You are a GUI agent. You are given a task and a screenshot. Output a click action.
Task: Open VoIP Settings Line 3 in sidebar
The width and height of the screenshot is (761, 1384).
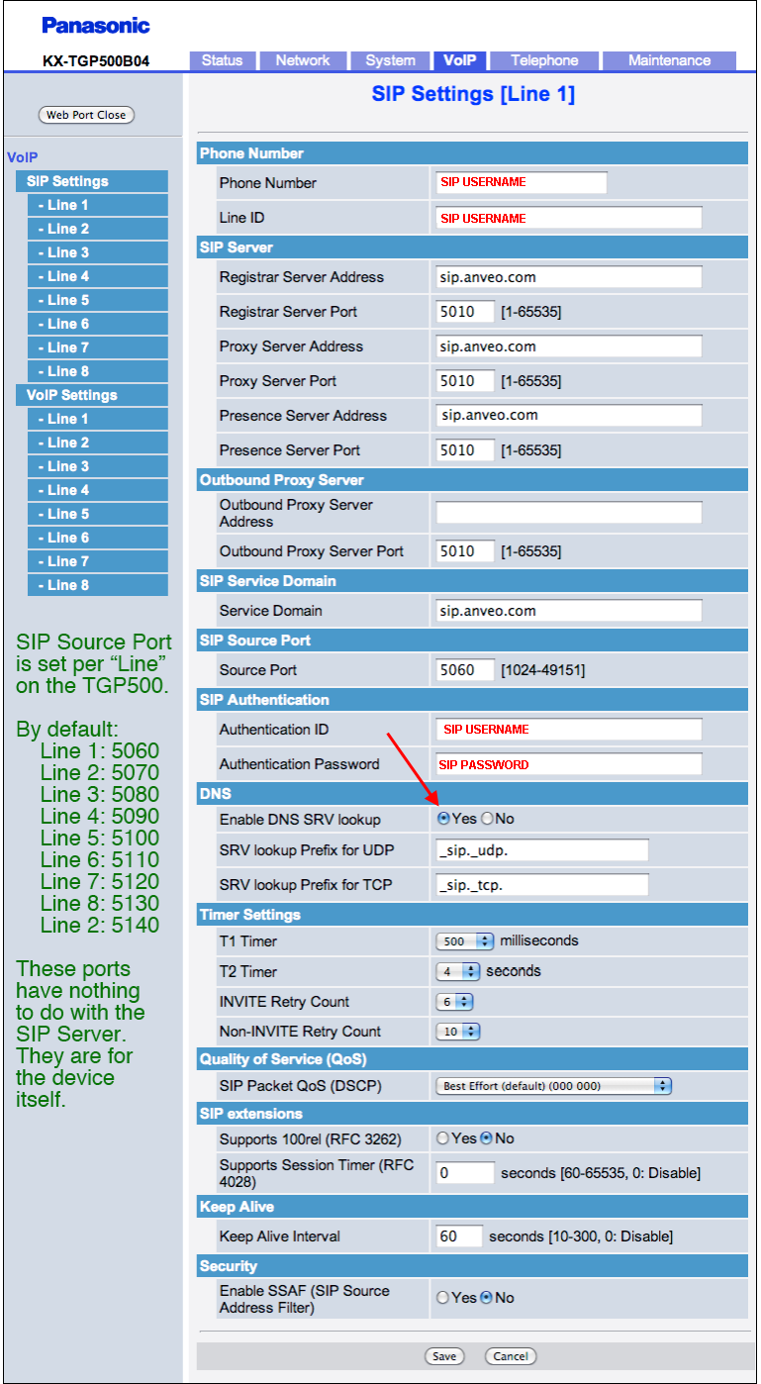point(98,466)
